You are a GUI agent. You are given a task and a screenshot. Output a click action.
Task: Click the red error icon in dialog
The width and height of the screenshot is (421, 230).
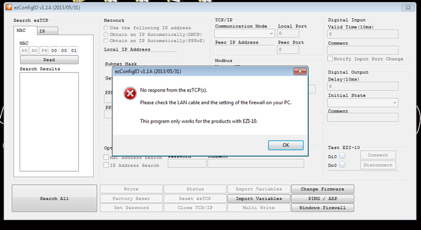pyautogui.click(x=130, y=93)
